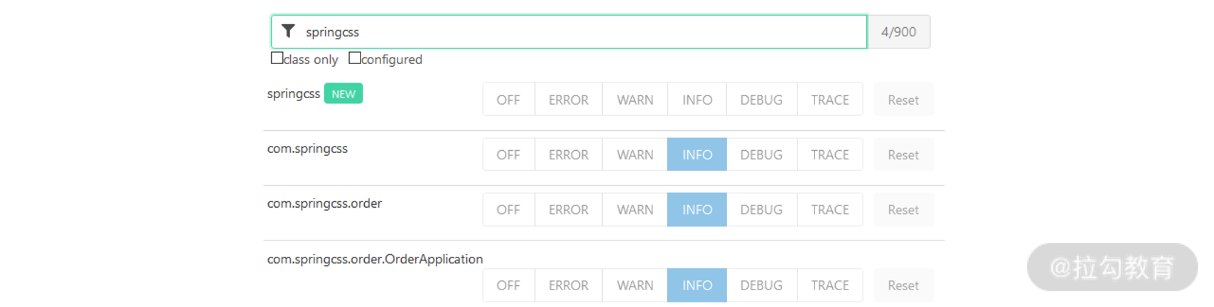Enable the class only checkbox
This screenshot has height=307, width=1214.
click(277, 58)
